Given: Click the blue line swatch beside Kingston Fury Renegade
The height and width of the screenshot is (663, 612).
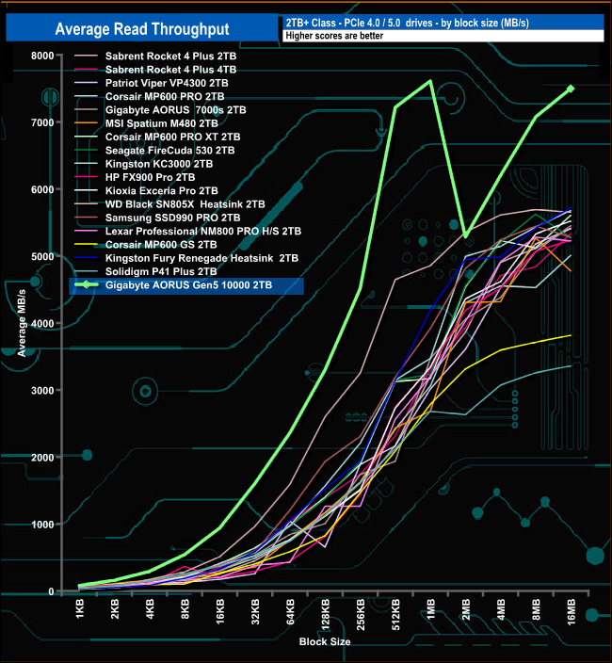Looking at the screenshot, I should [87, 258].
